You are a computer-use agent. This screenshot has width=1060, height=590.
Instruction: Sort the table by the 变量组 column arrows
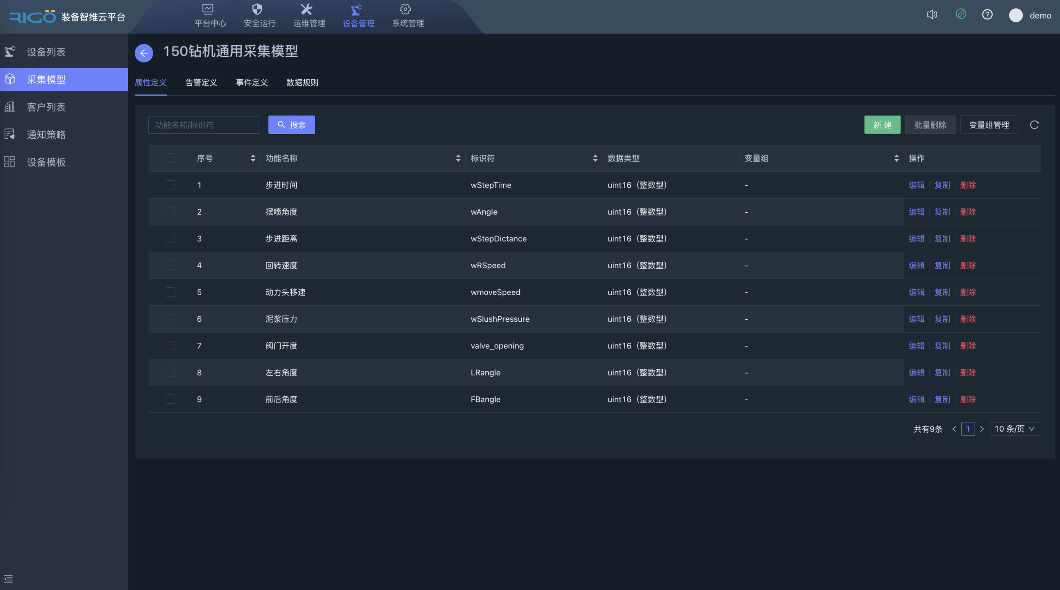896,159
